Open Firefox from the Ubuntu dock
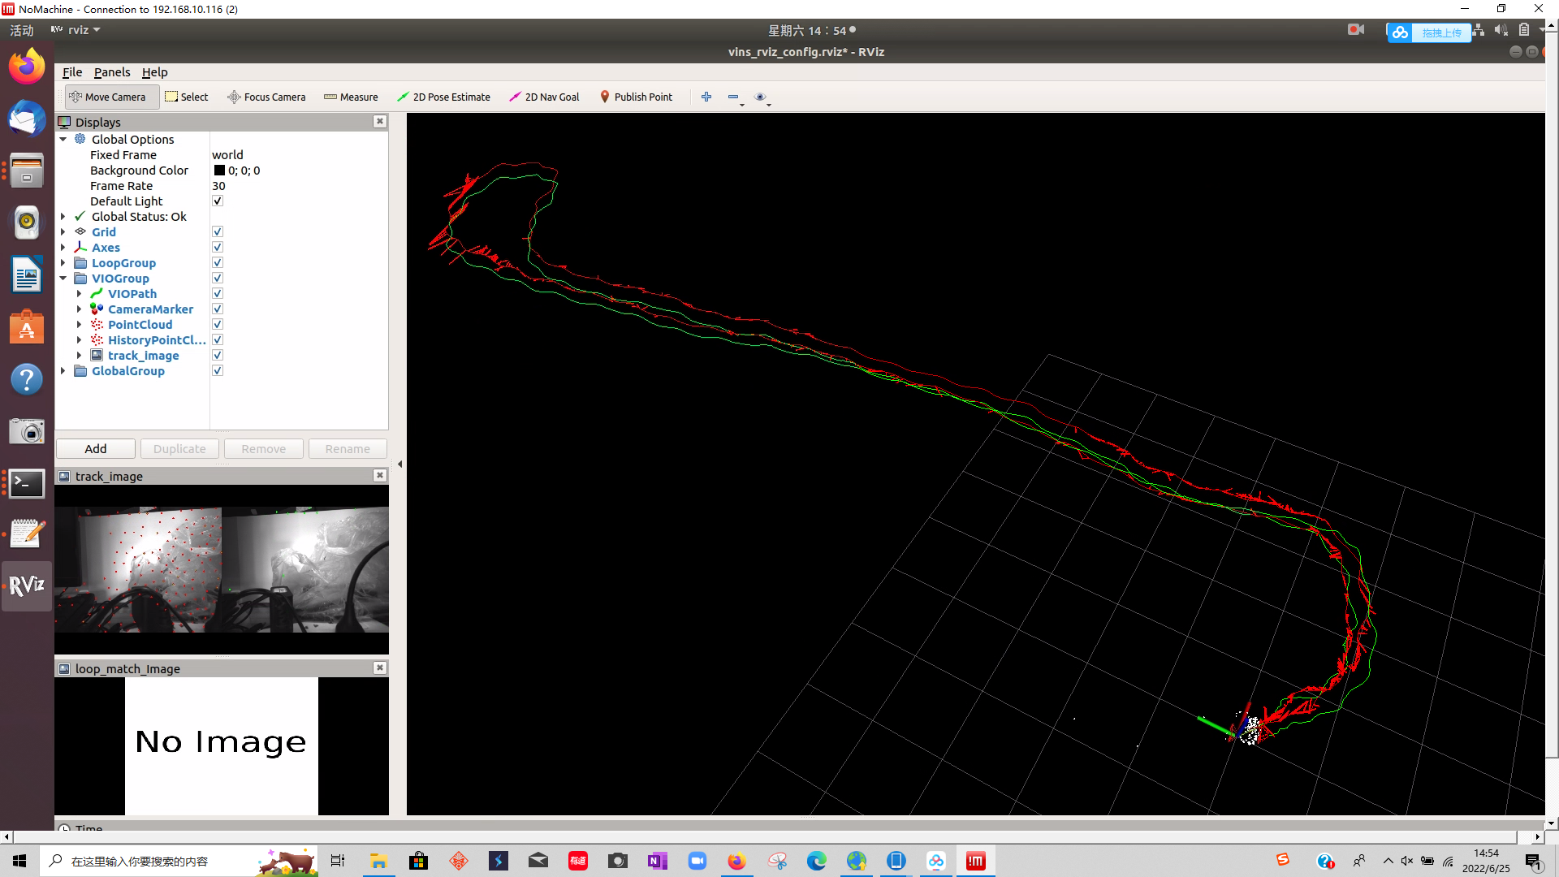1559x877 pixels. click(27, 67)
